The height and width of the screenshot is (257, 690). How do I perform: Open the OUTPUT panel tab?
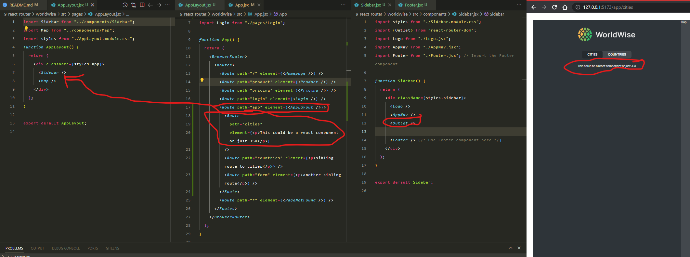(37, 248)
